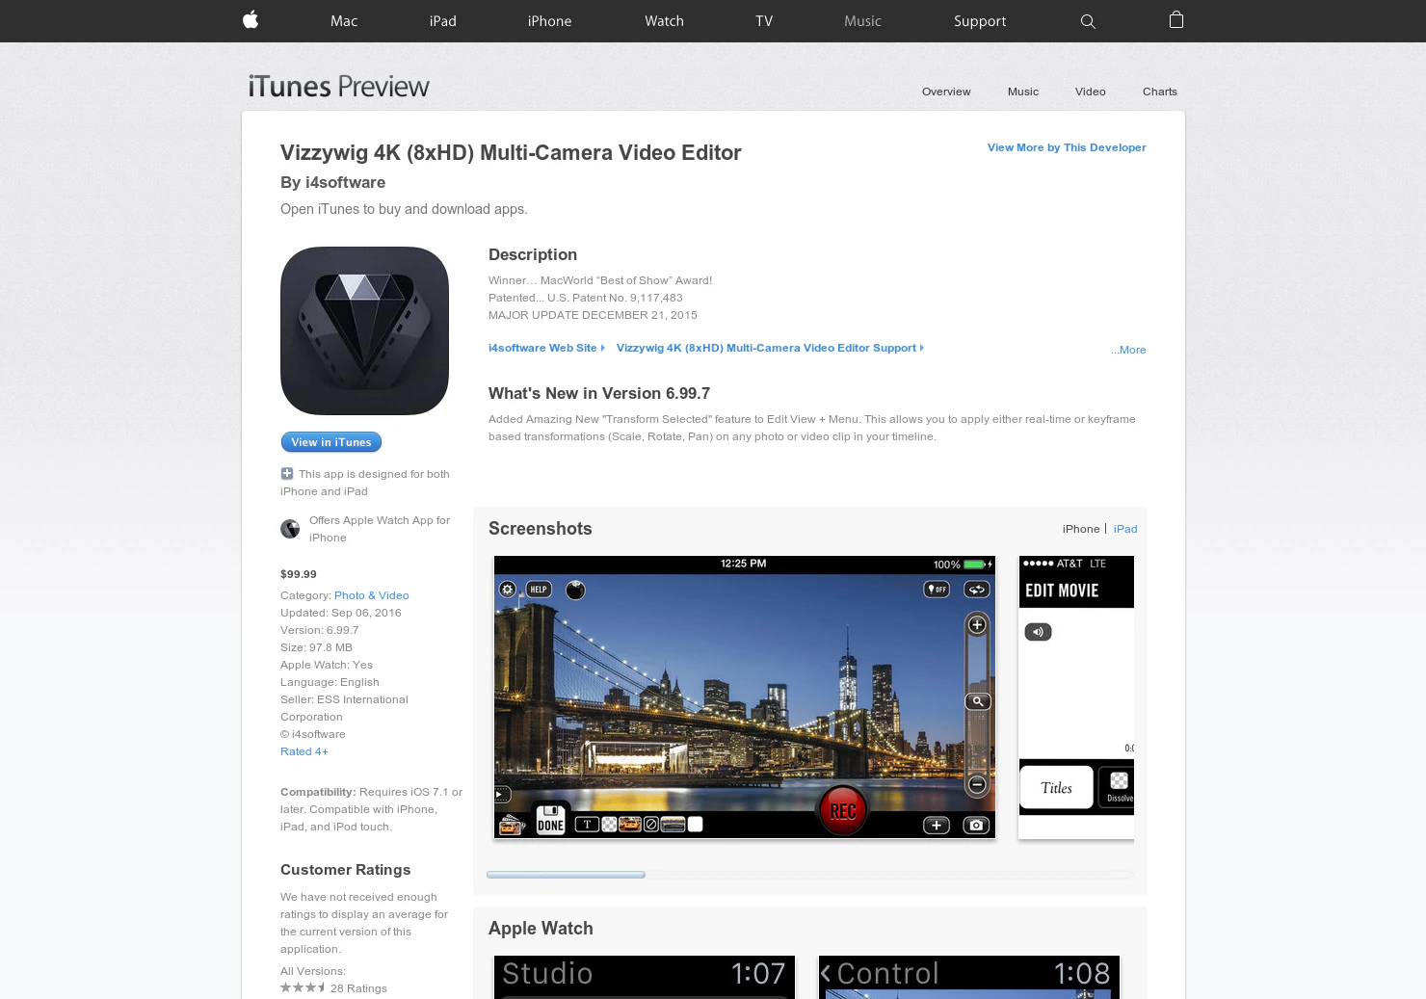
Task: Open the search magnifier icon
Action: pyautogui.click(x=1088, y=21)
